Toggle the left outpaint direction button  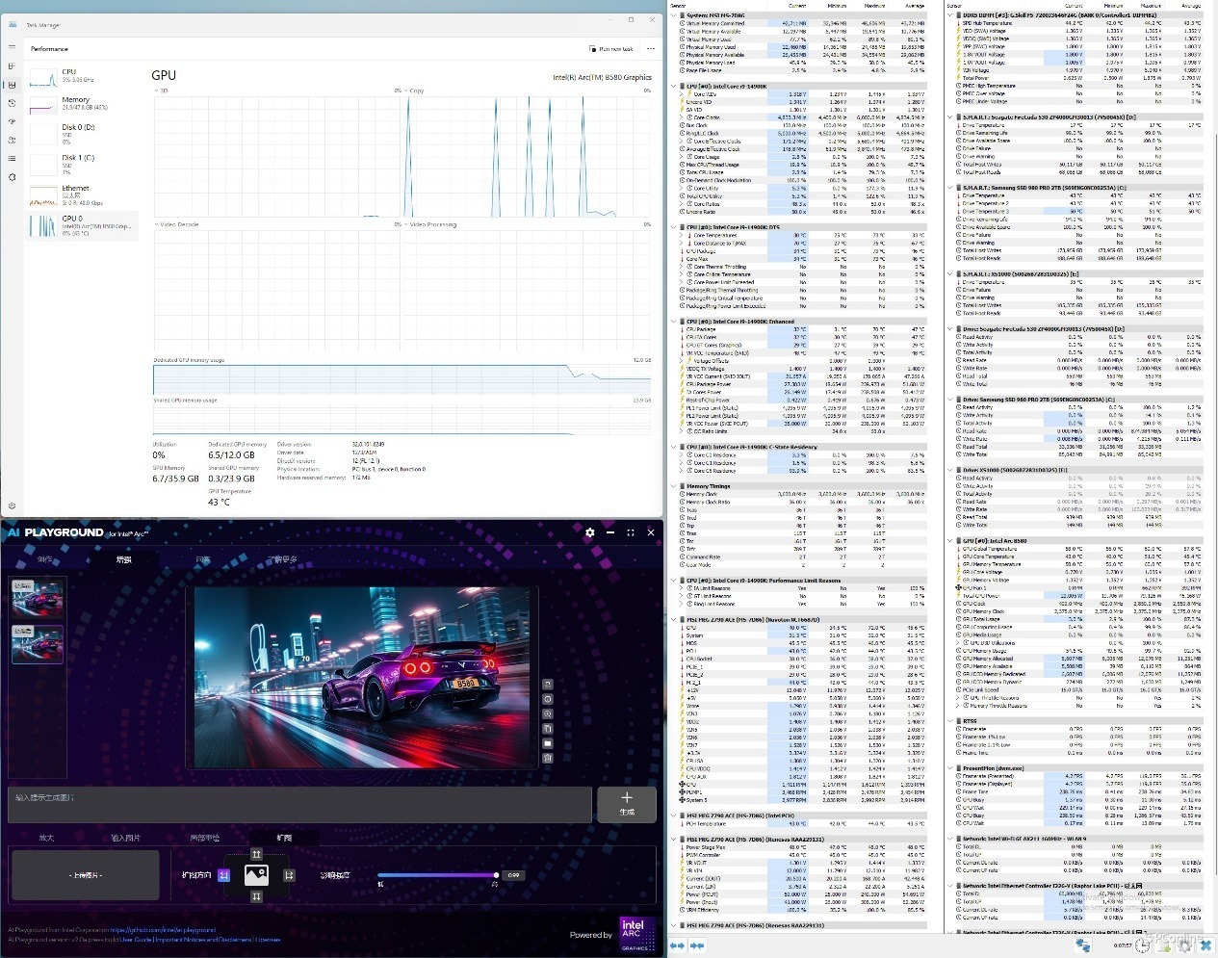(x=224, y=875)
